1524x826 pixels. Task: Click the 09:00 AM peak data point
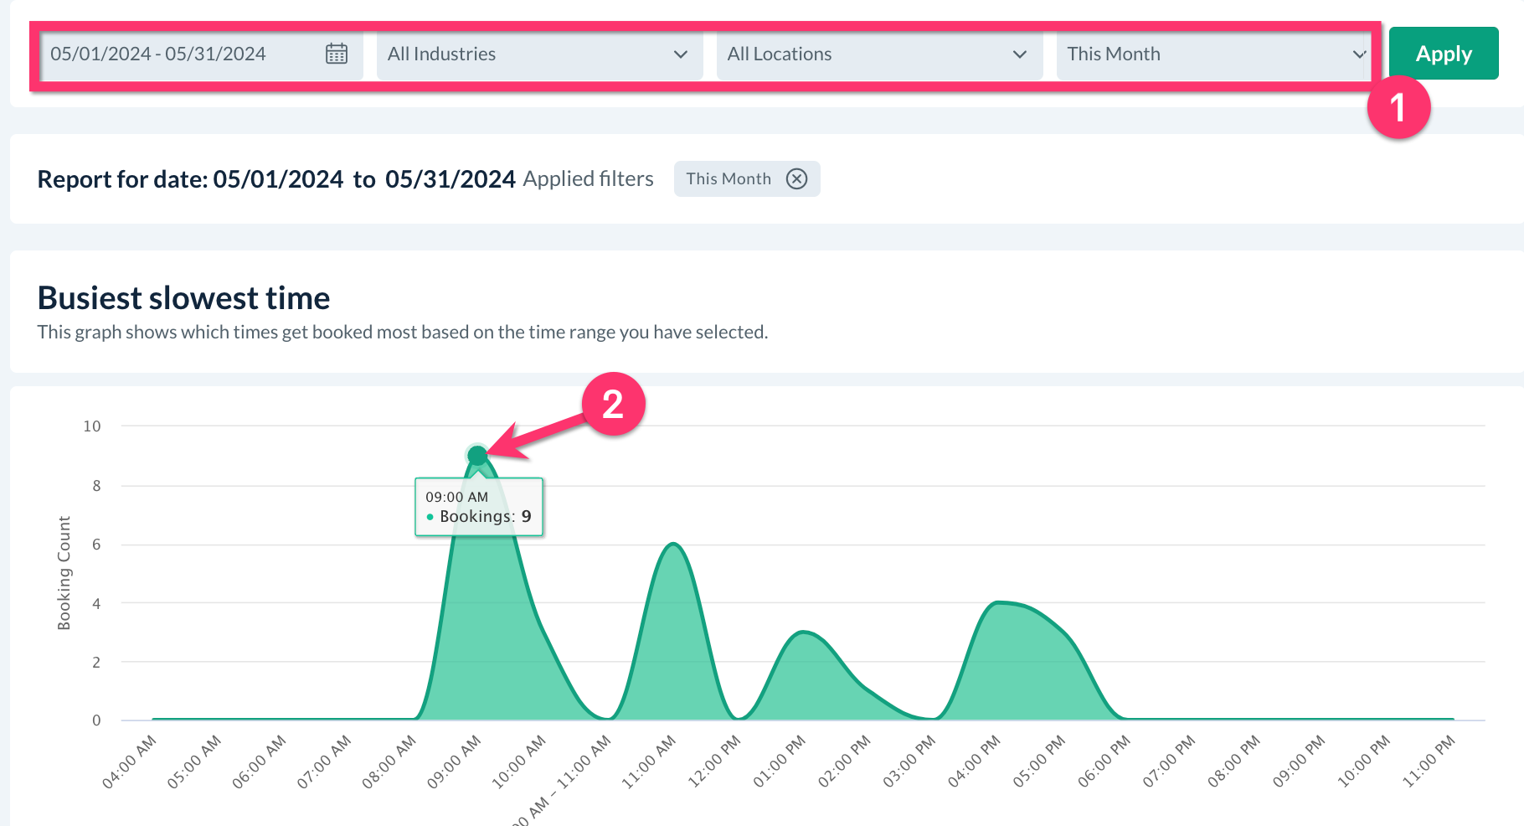477,455
